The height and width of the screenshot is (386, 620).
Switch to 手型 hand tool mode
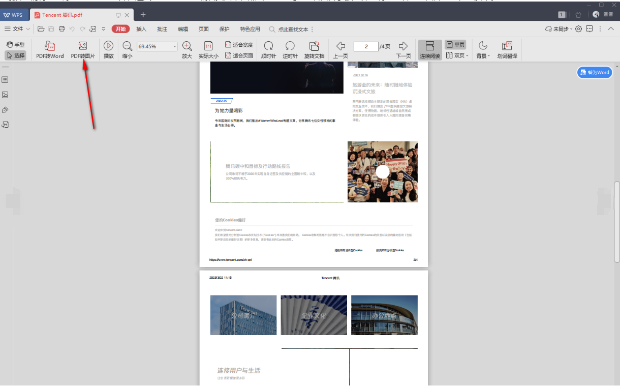[x=15, y=45]
